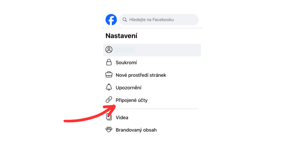The image size is (290, 151).
Task: Open Nové prostředí stránek
Action: 141,75
